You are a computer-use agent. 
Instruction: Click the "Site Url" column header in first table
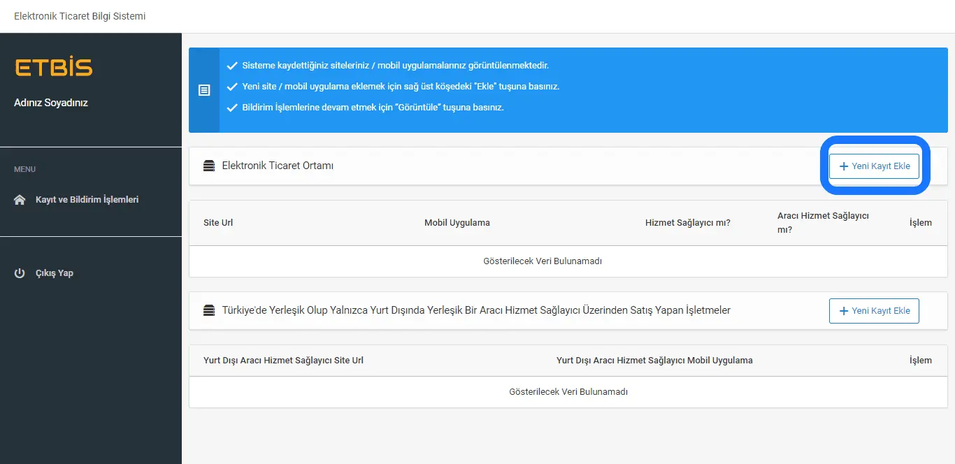tap(218, 223)
